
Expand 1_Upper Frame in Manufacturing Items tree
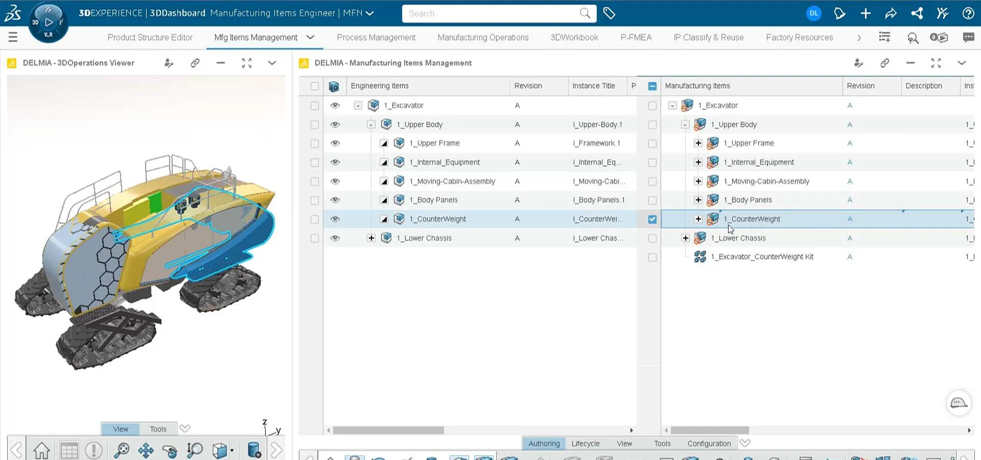tap(698, 143)
